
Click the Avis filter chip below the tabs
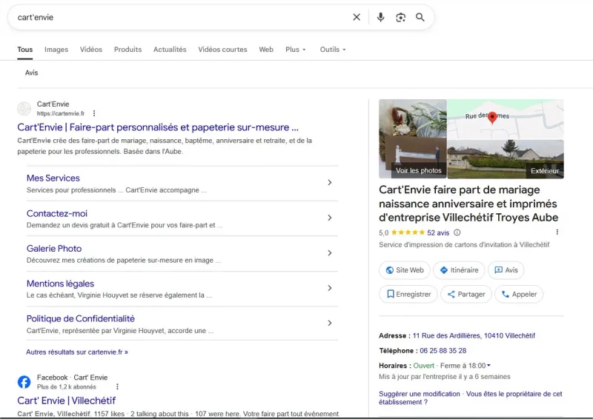click(31, 73)
